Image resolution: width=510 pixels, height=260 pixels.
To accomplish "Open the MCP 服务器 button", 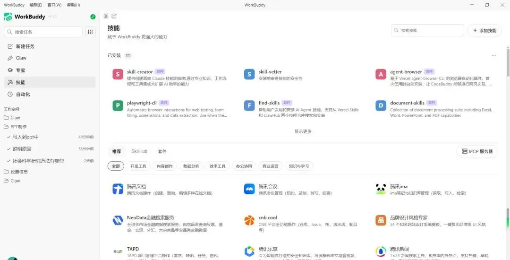I will coord(477,151).
